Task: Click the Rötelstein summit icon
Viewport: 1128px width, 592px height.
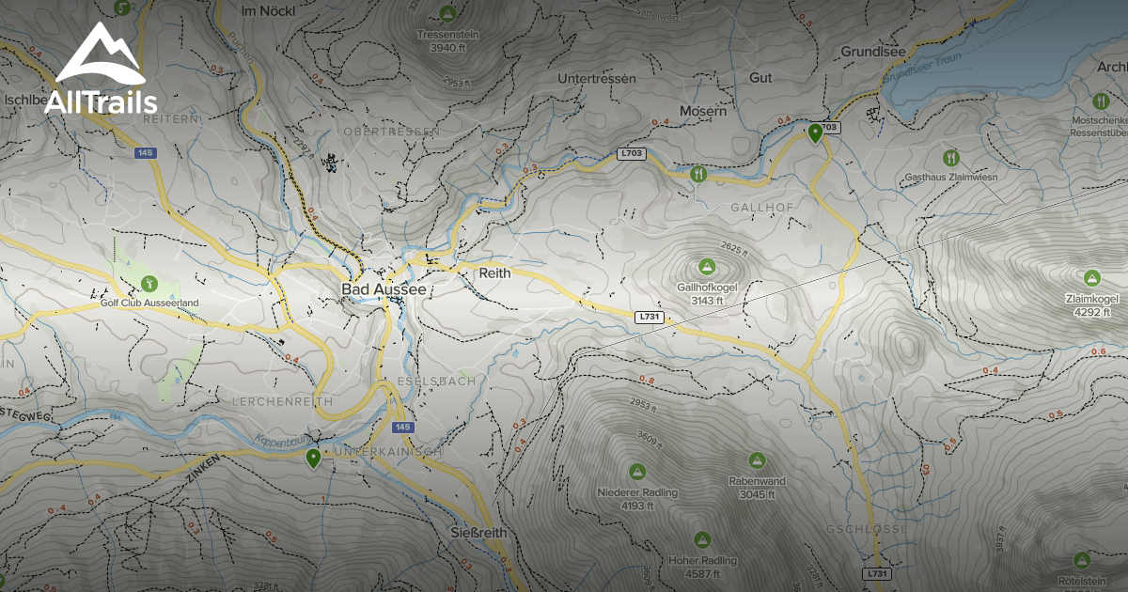Action: pyautogui.click(x=1082, y=560)
